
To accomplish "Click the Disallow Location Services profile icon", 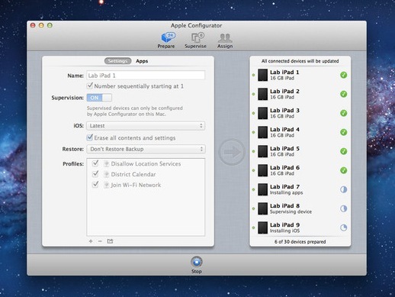I will point(107,164).
